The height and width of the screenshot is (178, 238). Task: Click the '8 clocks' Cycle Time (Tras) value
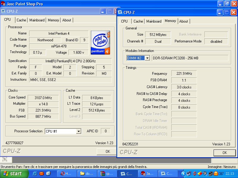pos(184,107)
